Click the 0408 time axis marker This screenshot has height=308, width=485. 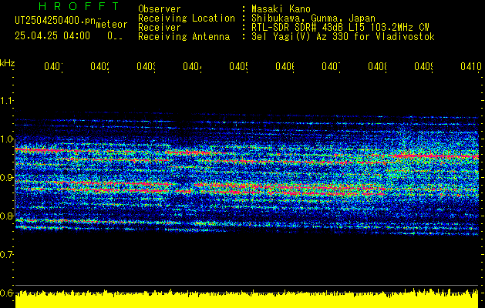point(377,66)
